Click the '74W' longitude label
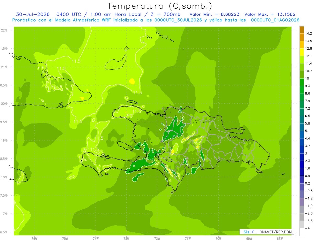The width and height of the screenshot is (314, 242). click(x=96, y=238)
